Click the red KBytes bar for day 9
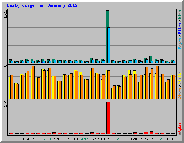This screenshot has height=143, width=184. coord(54,133)
